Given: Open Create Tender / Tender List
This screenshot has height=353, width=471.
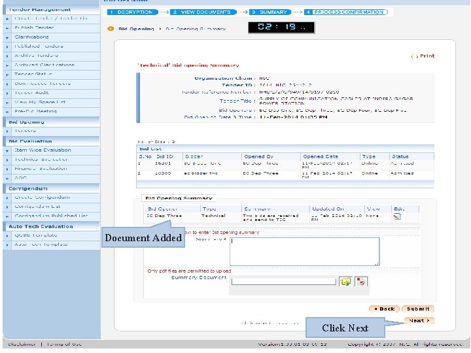Looking at the screenshot, I should (x=51, y=18).
